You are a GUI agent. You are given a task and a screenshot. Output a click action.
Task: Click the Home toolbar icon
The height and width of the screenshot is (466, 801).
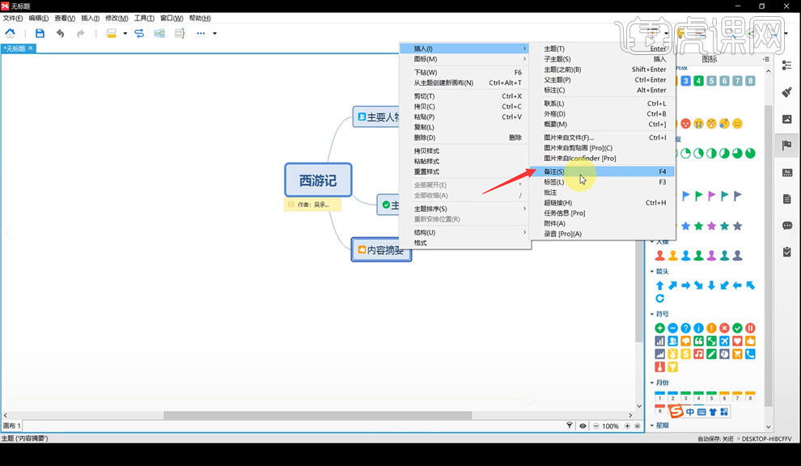[x=10, y=33]
